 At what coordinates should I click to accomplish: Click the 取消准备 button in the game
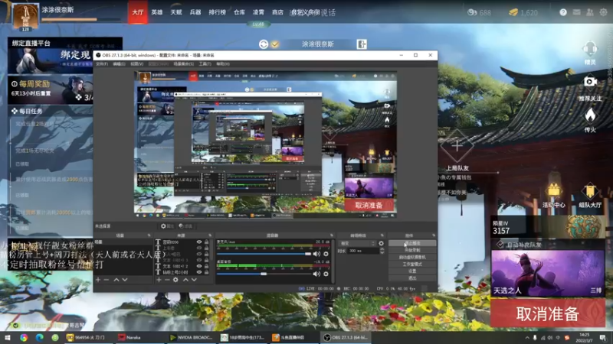coord(548,313)
